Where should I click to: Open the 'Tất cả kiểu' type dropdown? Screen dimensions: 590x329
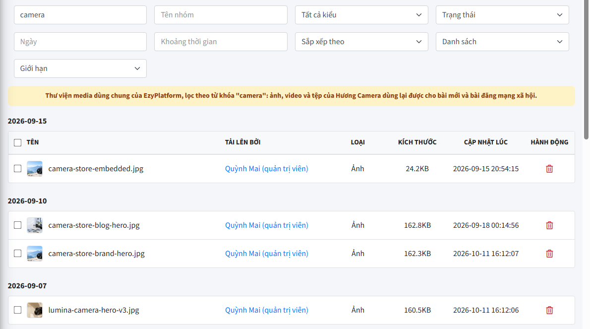click(x=361, y=15)
